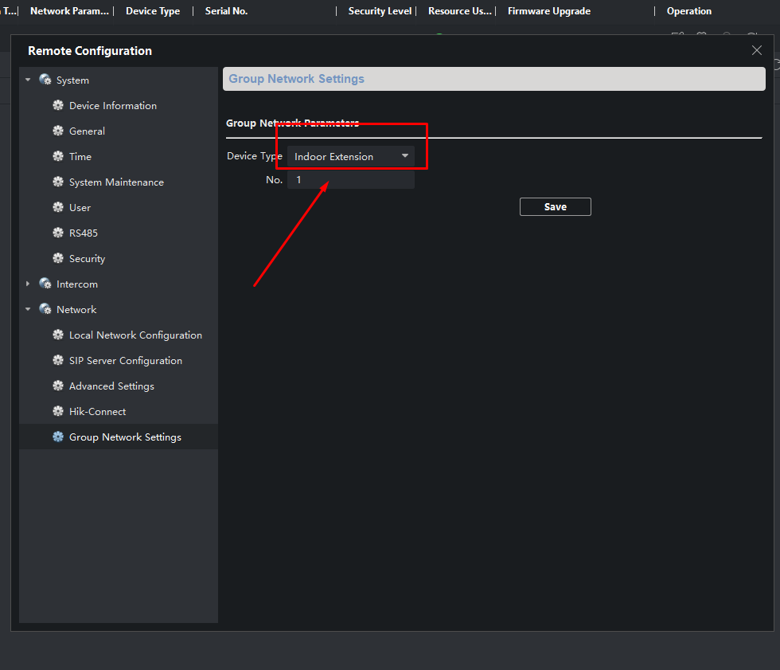Open the Security settings item
Screen dimensions: 780x670
coord(87,258)
